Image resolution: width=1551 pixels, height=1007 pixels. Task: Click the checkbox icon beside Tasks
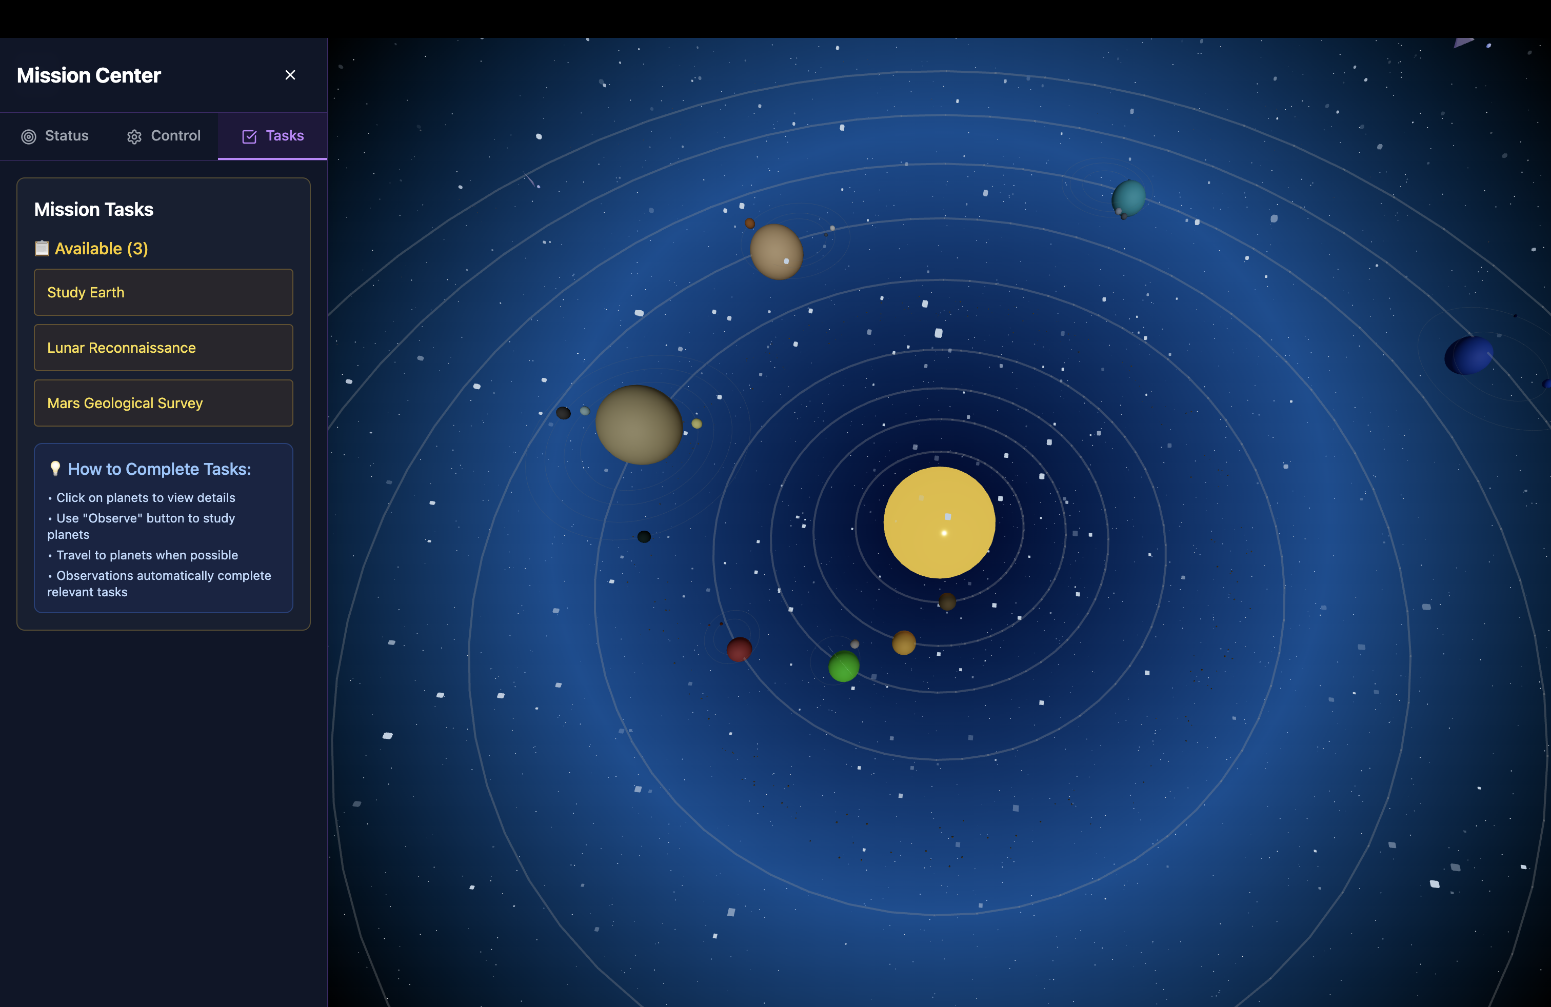[x=249, y=136]
